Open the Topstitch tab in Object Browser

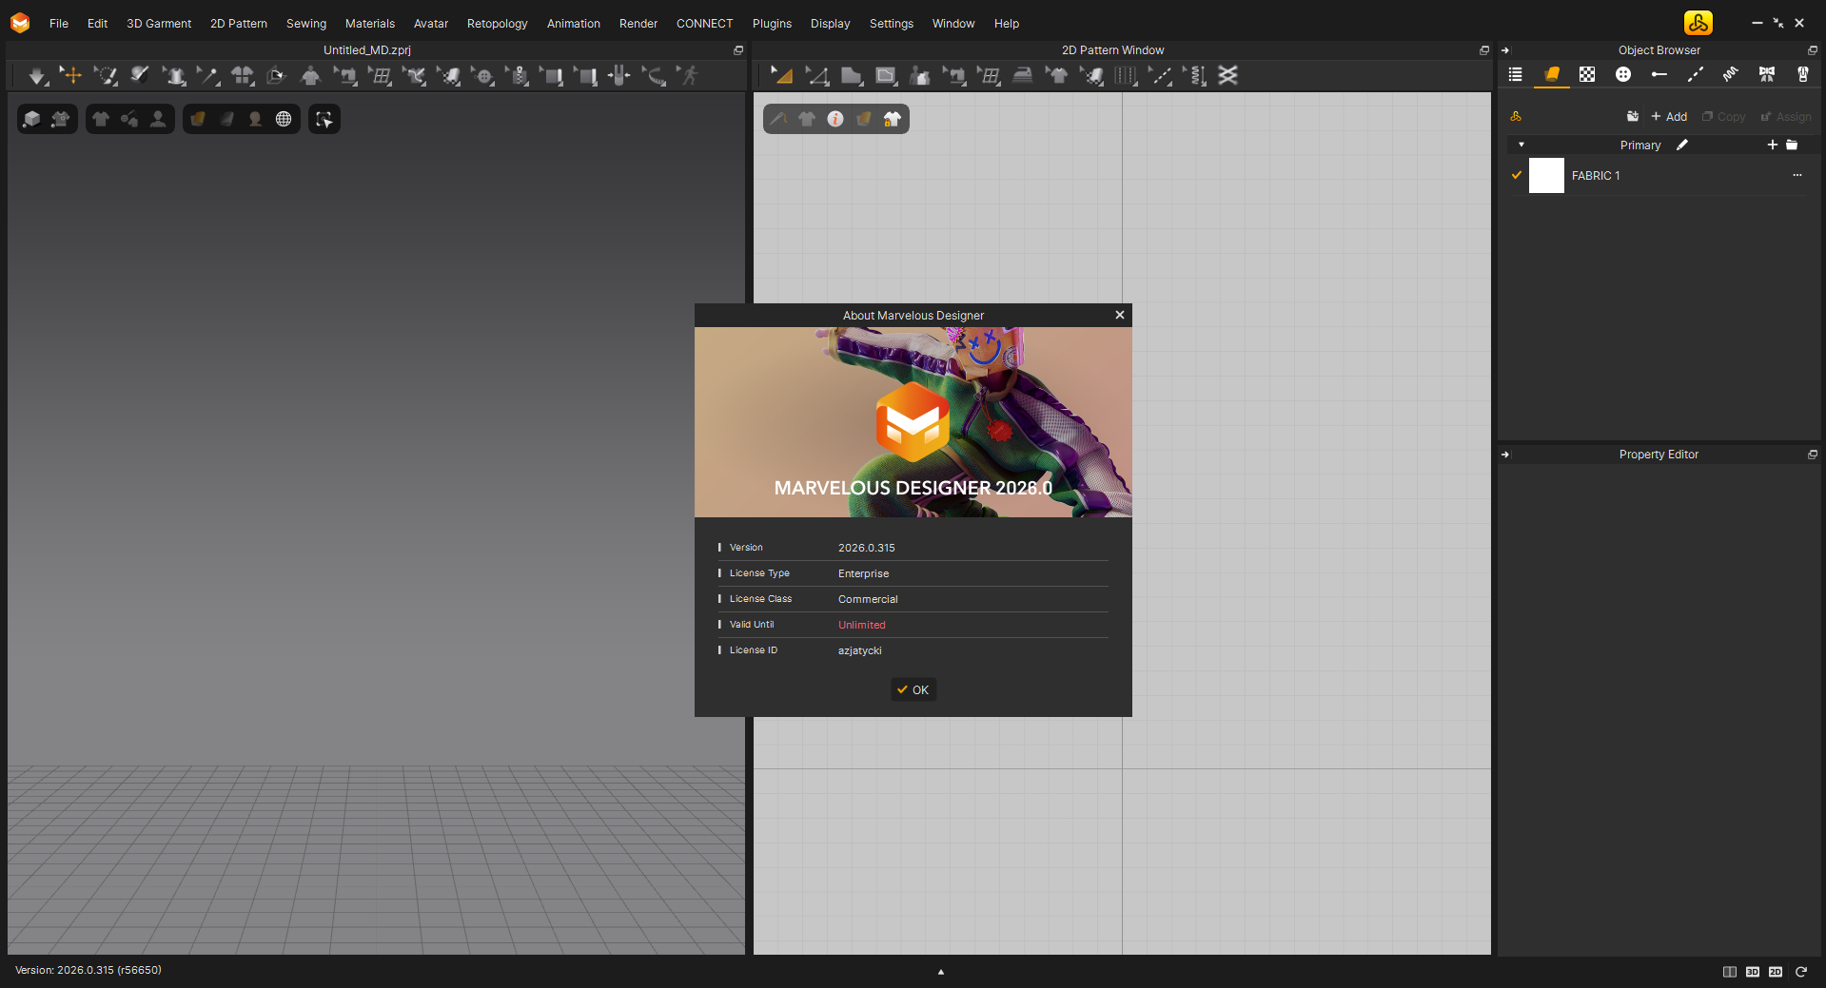pyautogui.click(x=1695, y=74)
